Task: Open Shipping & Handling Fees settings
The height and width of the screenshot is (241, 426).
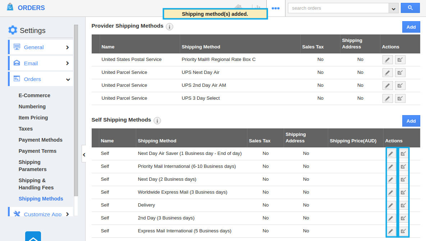Action: 36,184
